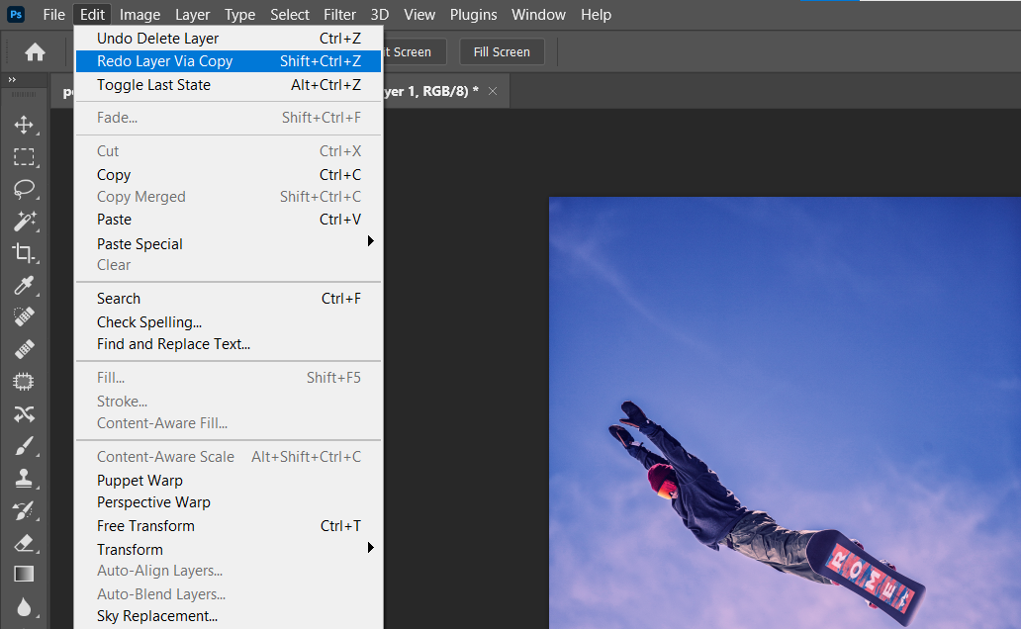Open the Photoshop Home screen

click(x=36, y=51)
